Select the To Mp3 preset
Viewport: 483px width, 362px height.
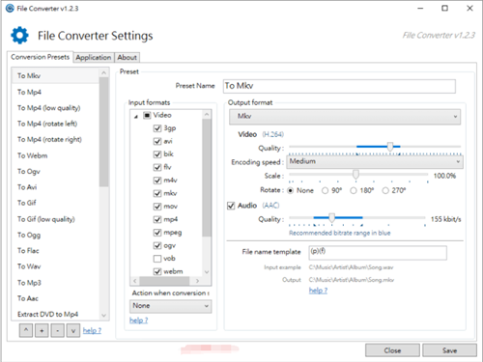pyautogui.click(x=55, y=283)
